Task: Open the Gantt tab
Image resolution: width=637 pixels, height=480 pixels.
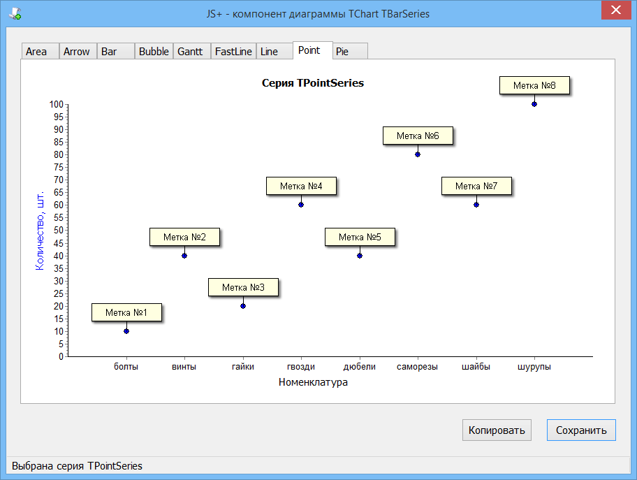Action: tap(192, 51)
